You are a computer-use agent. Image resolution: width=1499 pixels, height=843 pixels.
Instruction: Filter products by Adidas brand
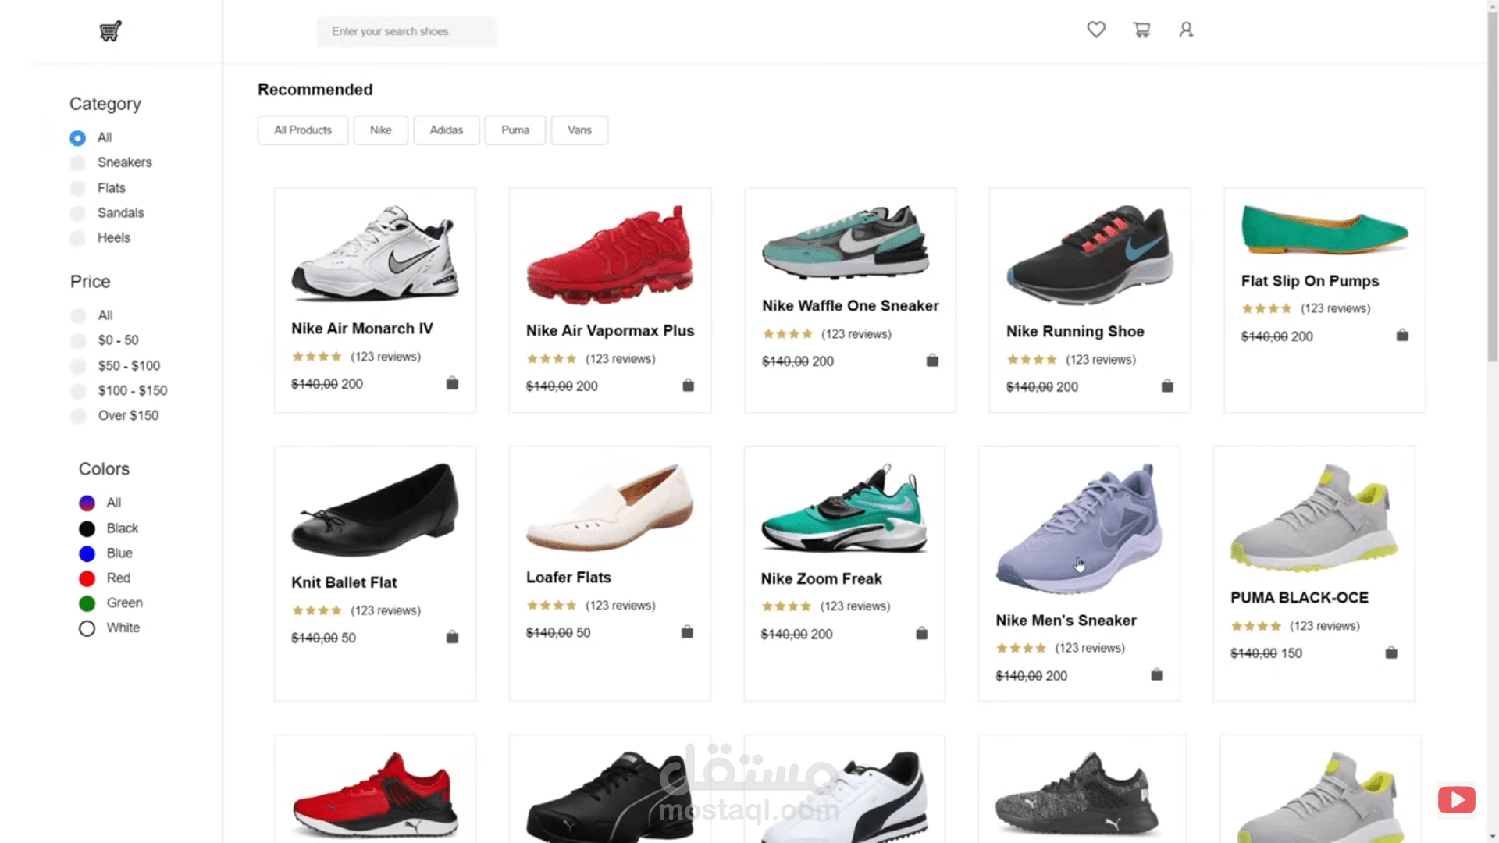(446, 130)
